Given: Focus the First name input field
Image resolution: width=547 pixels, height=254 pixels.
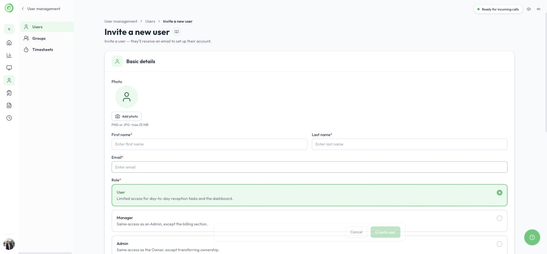Looking at the screenshot, I should pos(209,144).
